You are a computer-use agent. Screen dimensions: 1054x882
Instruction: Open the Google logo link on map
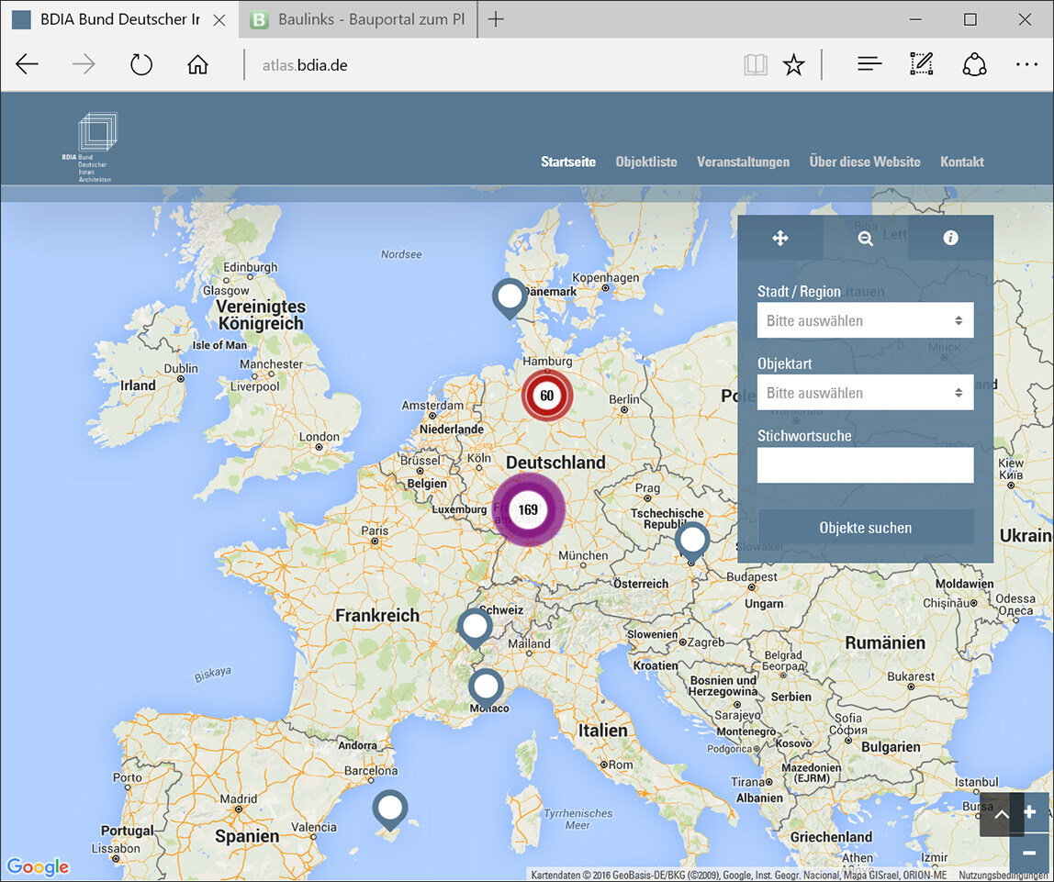tap(38, 866)
